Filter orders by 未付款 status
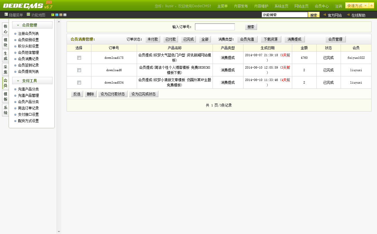377x234 pixels. tap(153, 39)
